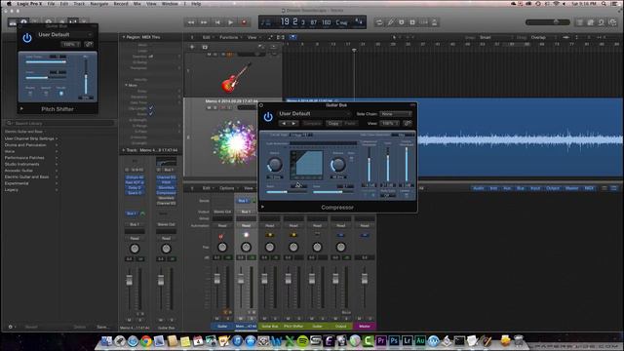The image size is (624, 351).
Task: Select the Pitch Shifter channel strip label
Action: coord(293,326)
